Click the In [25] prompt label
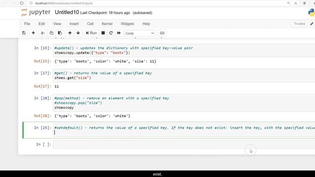This screenshot has height=177, width=315. 42,128
